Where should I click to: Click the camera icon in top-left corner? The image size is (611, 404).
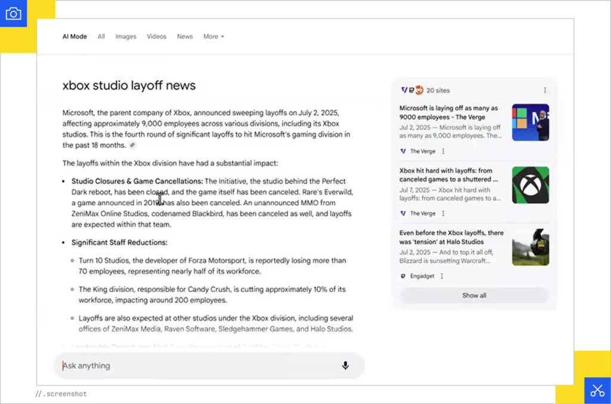pyautogui.click(x=13, y=14)
